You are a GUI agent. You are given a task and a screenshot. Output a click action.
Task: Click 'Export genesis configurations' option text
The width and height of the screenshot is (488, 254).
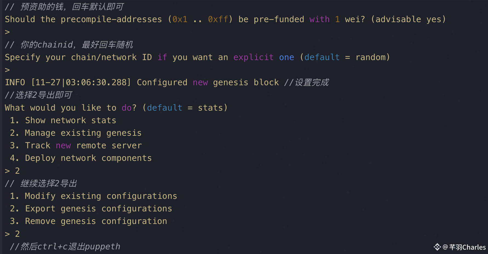point(98,209)
